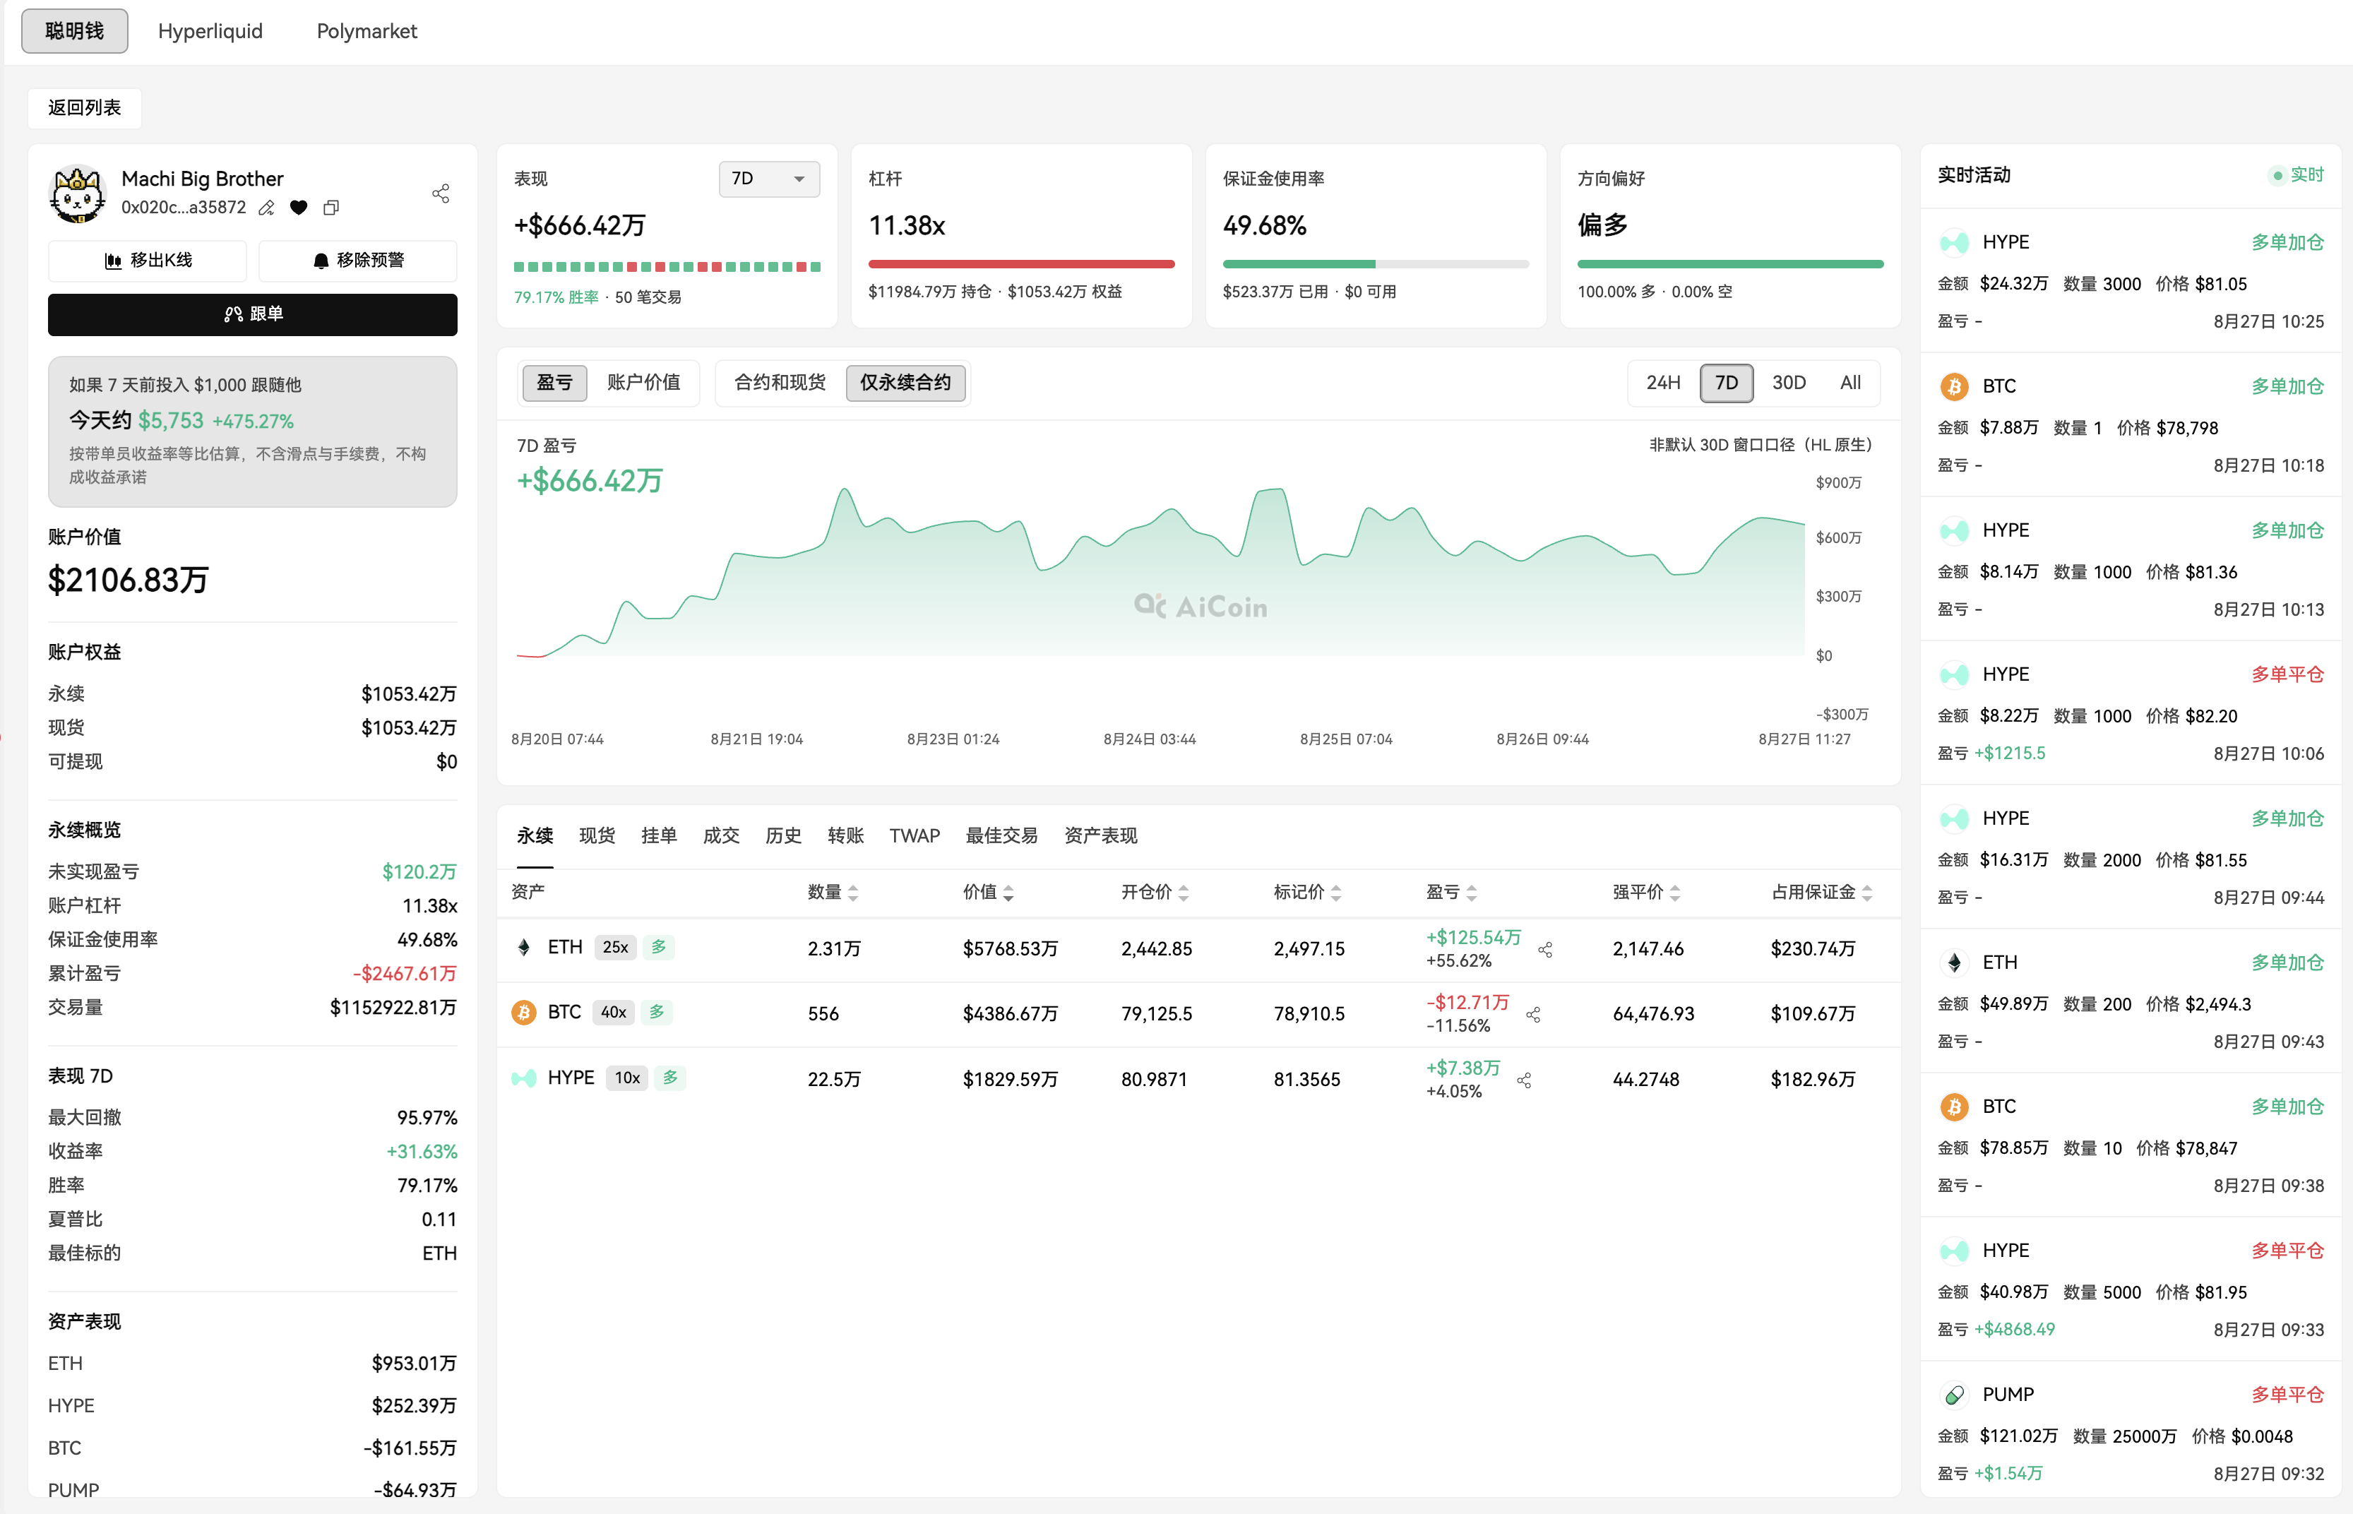
Task: Set the chart range to 30D
Action: pyautogui.click(x=1789, y=383)
